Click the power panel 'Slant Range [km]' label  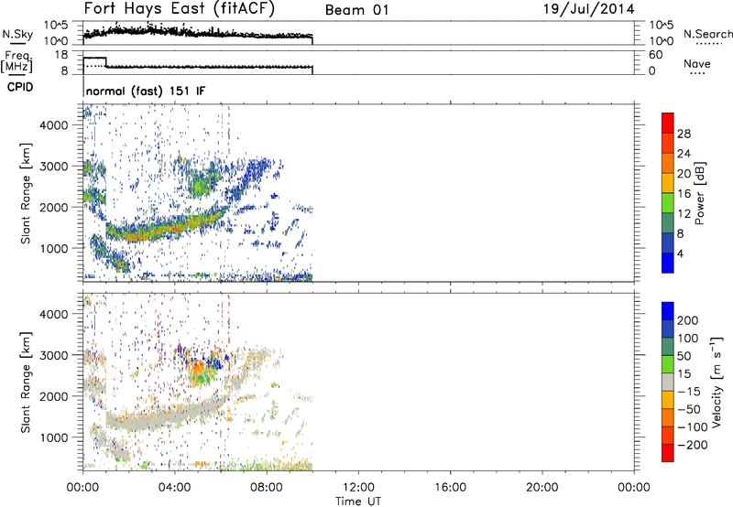(26, 194)
